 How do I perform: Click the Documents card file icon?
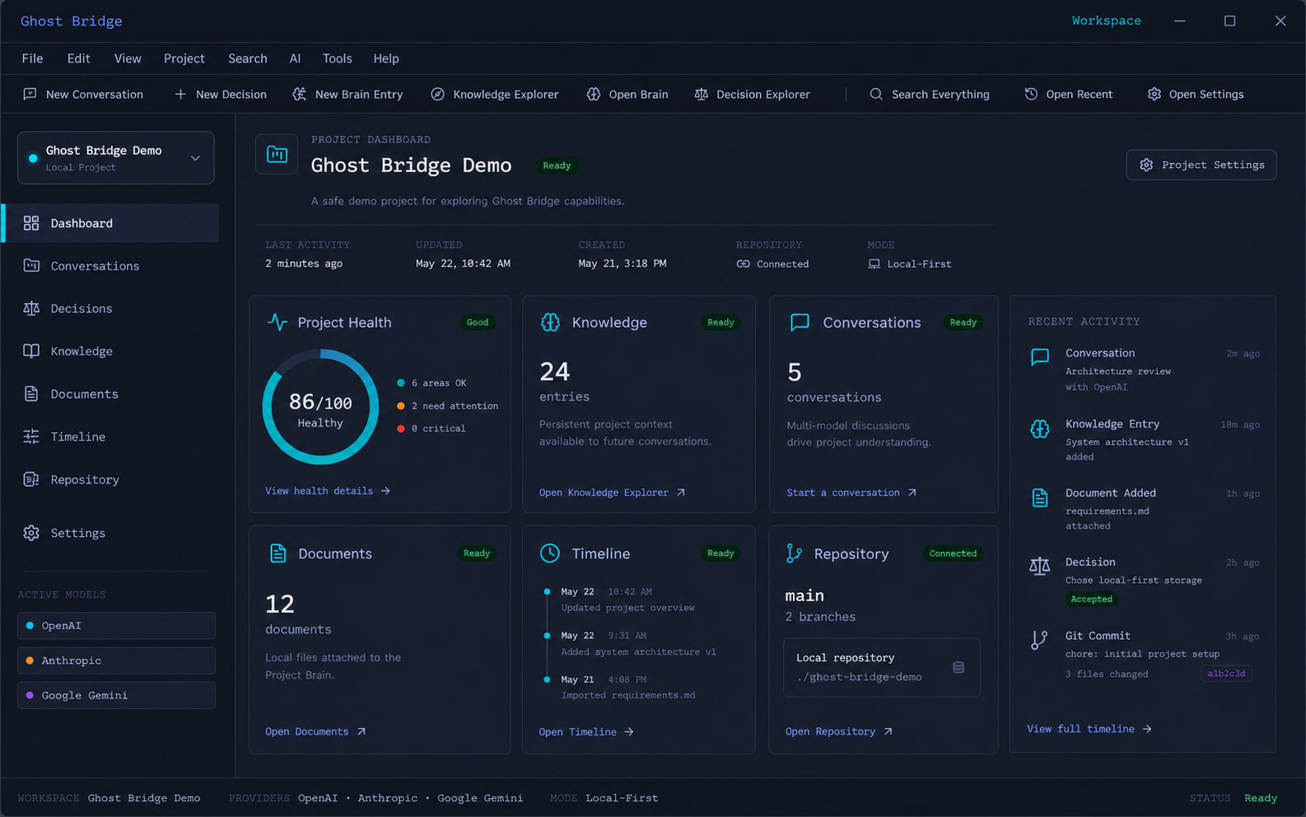click(x=278, y=553)
